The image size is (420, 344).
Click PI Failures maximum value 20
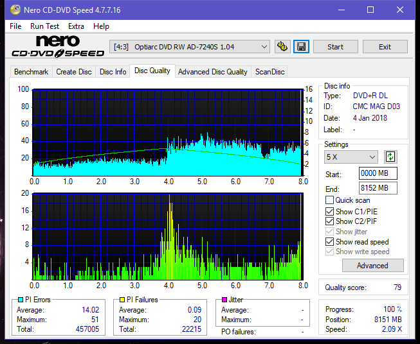(x=197, y=320)
